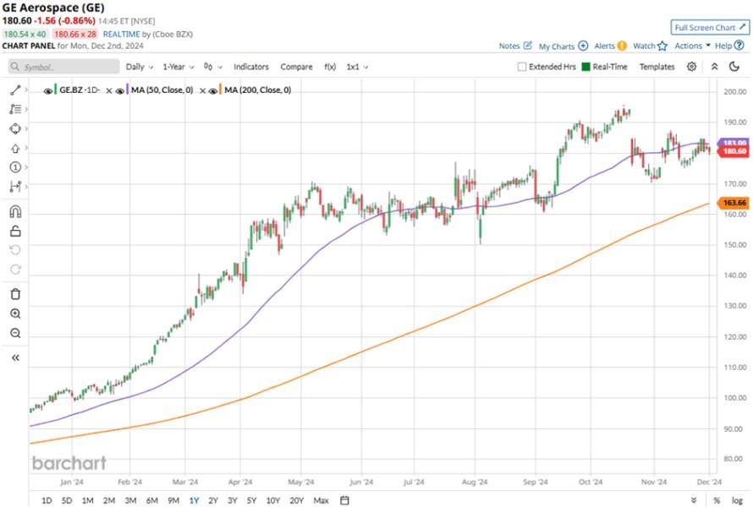
Task: Open the Templates menu
Action: click(x=657, y=67)
